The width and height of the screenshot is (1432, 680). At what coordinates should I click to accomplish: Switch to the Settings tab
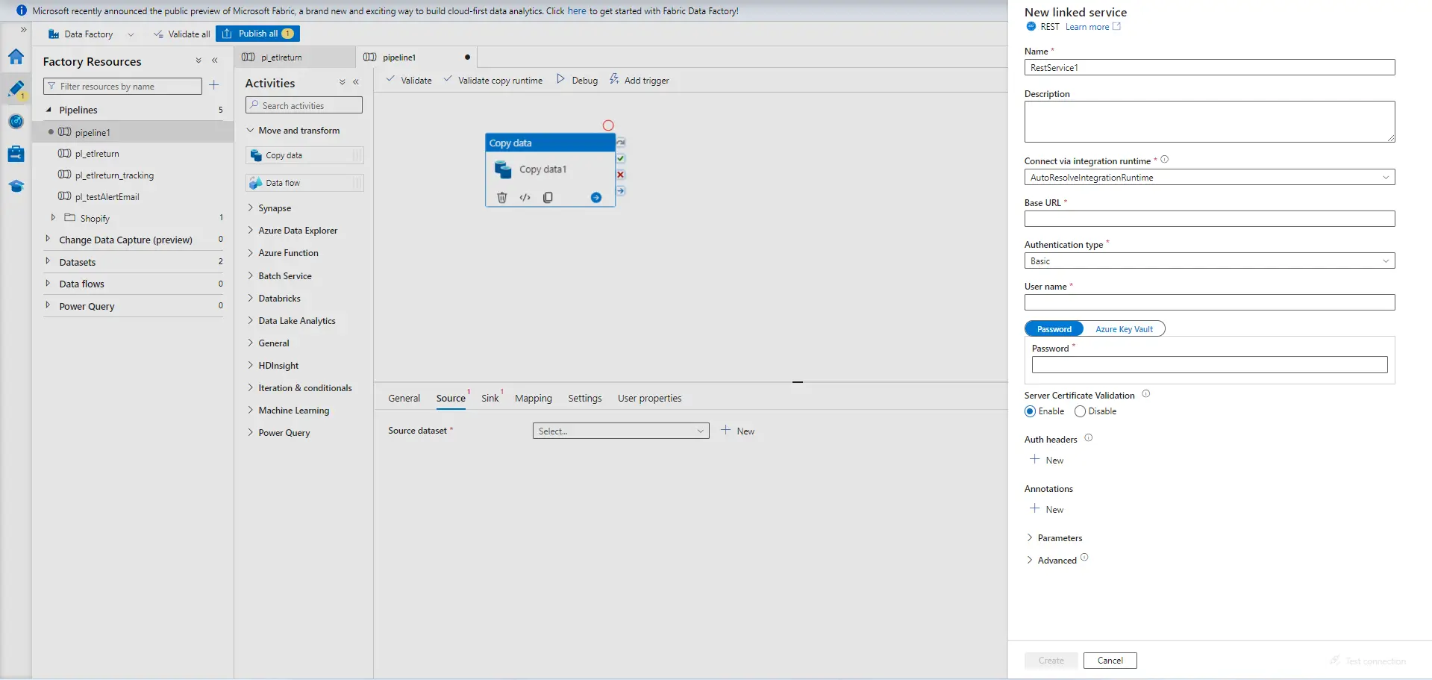(585, 399)
